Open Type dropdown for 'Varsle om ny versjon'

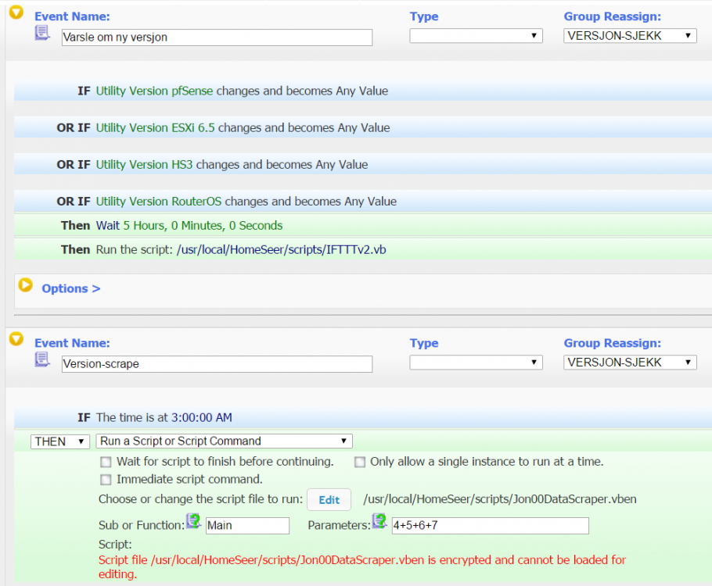coord(476,36)
